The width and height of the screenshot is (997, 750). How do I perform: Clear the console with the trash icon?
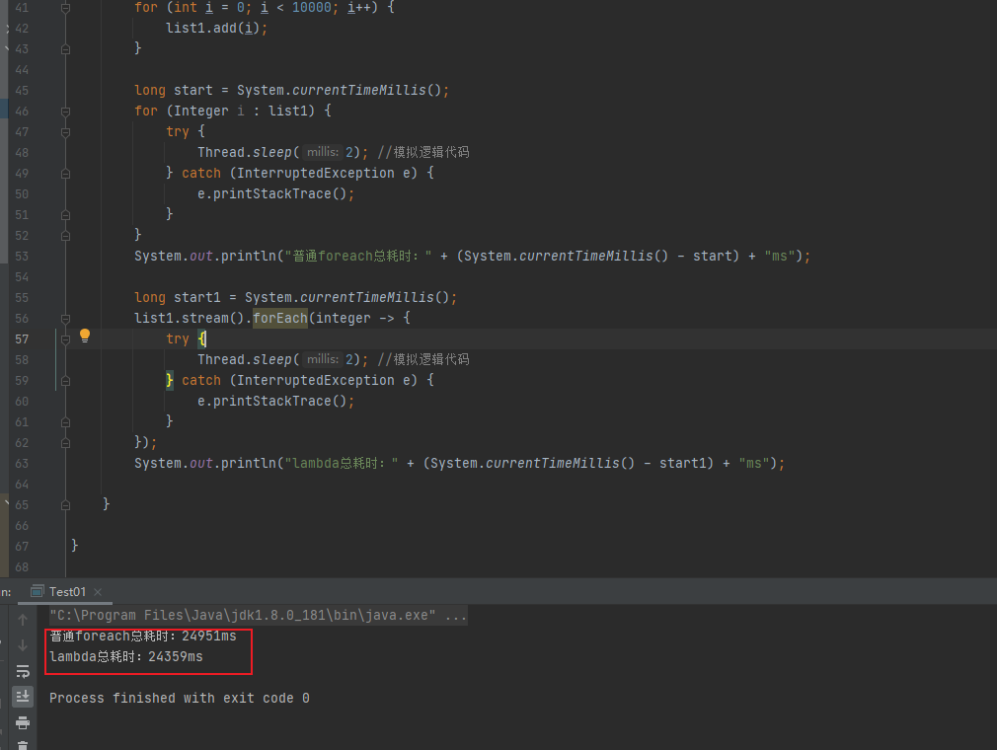tap(22, 746)
